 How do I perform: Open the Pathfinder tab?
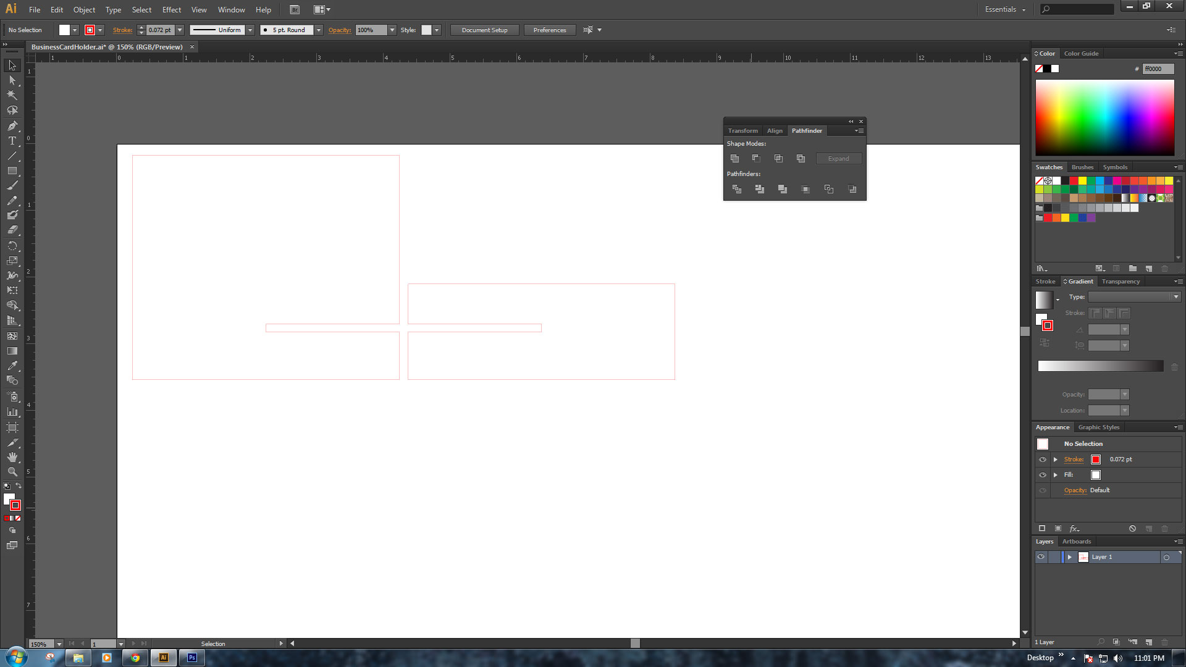coord(806,130)
